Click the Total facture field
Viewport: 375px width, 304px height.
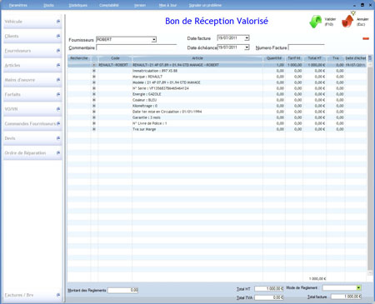(347, 297)
